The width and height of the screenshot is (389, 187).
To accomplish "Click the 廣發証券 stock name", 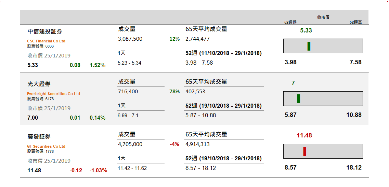I will [39, 137].
